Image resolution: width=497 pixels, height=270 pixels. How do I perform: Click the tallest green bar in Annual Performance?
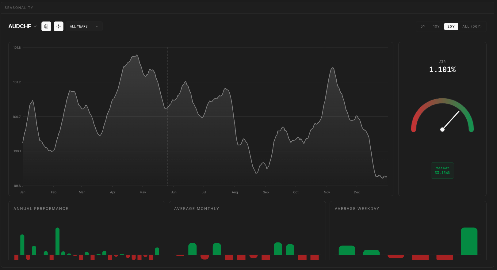click(x=57, y=241)
